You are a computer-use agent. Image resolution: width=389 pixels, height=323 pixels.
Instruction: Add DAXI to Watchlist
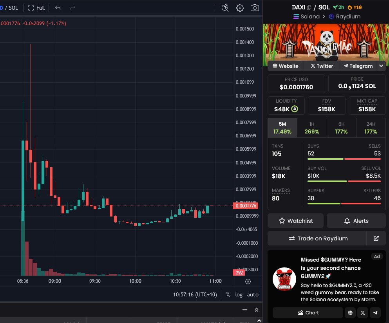point(295,221)
